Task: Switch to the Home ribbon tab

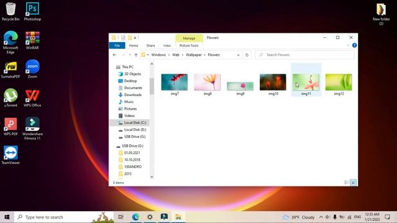Action: tap(134, 45)
